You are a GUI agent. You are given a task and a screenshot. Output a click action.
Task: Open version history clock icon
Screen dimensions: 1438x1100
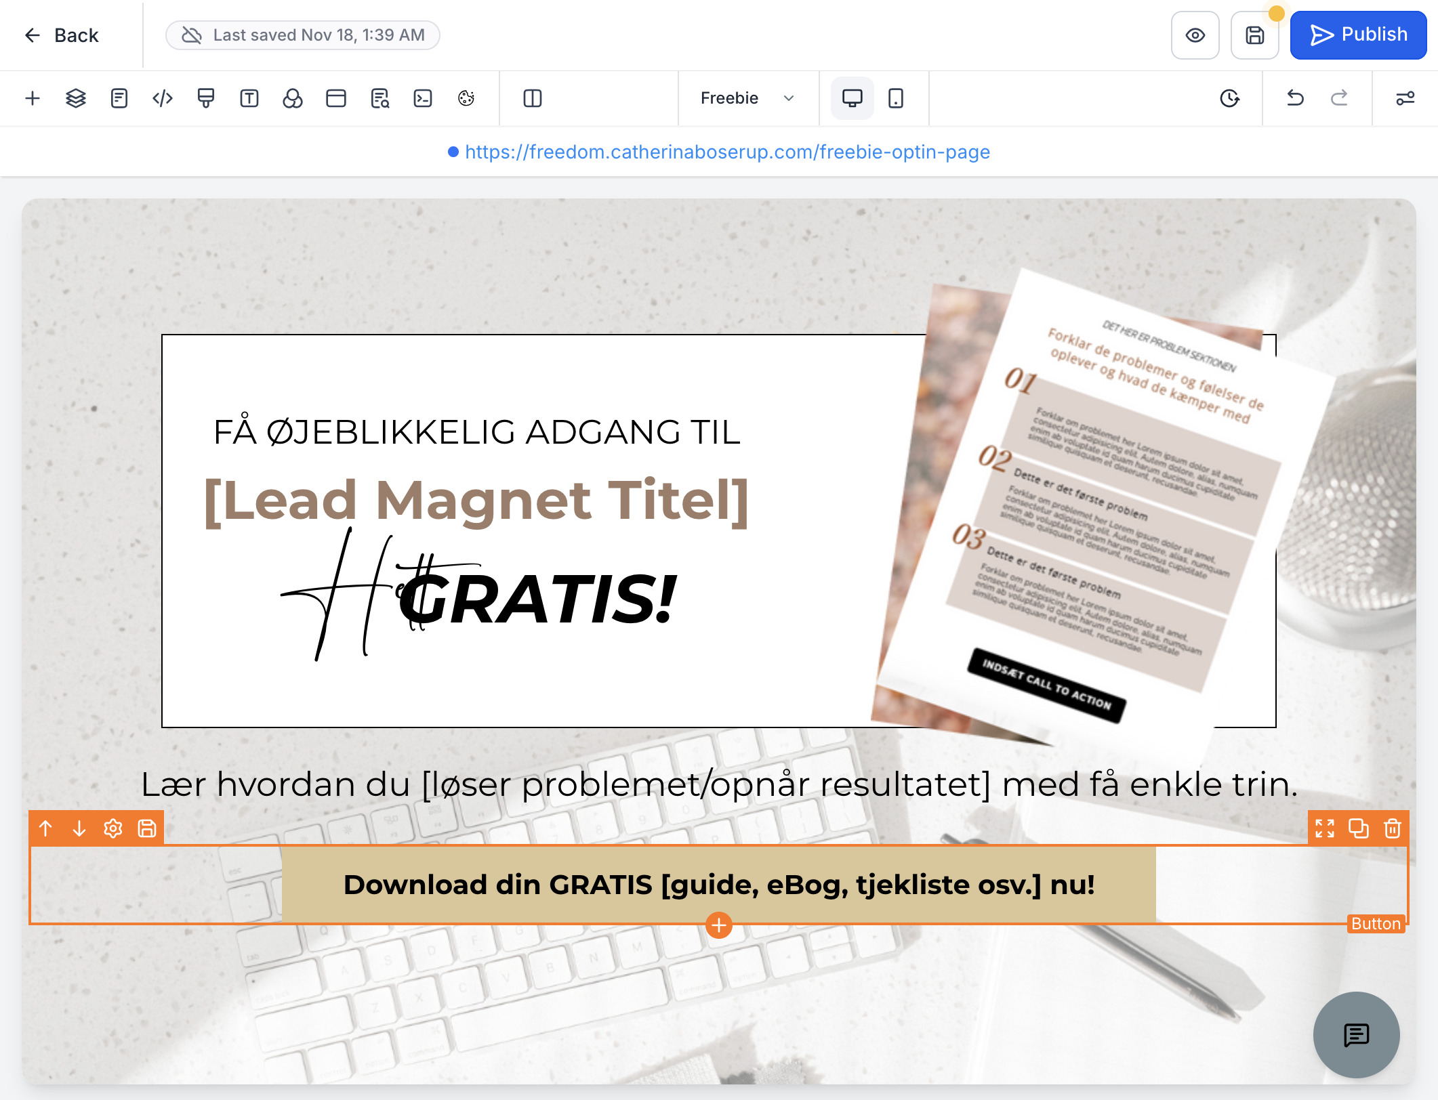click(x=1230, y=98)
